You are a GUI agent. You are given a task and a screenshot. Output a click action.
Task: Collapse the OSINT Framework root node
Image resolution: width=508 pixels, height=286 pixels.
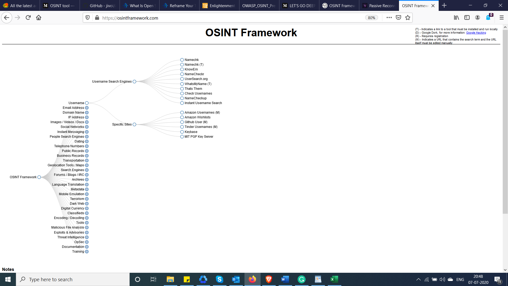click(x=39, y=177)
